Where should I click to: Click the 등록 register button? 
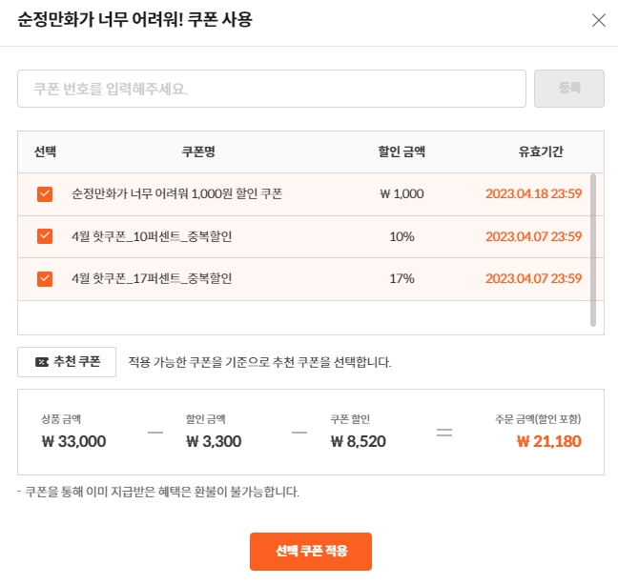click(x=569, y=89)
